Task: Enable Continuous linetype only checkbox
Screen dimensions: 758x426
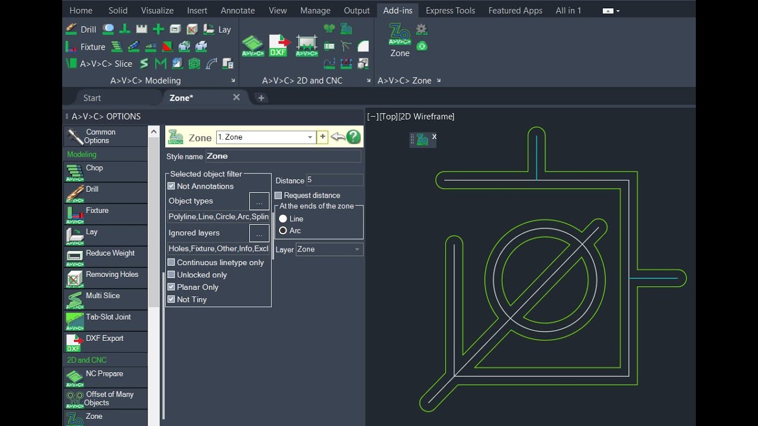Action: [171, 262]
